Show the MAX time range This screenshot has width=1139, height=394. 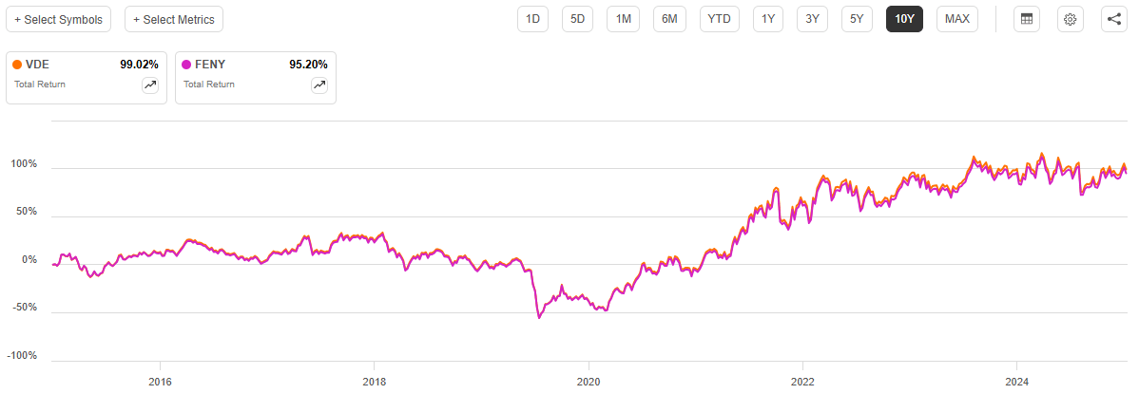(957, 19)
